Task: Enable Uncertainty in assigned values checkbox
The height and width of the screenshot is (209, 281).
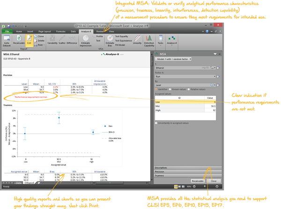Action: point(156,123)
